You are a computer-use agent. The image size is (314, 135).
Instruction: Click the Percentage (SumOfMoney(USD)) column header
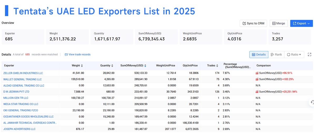tap(237, 65)
